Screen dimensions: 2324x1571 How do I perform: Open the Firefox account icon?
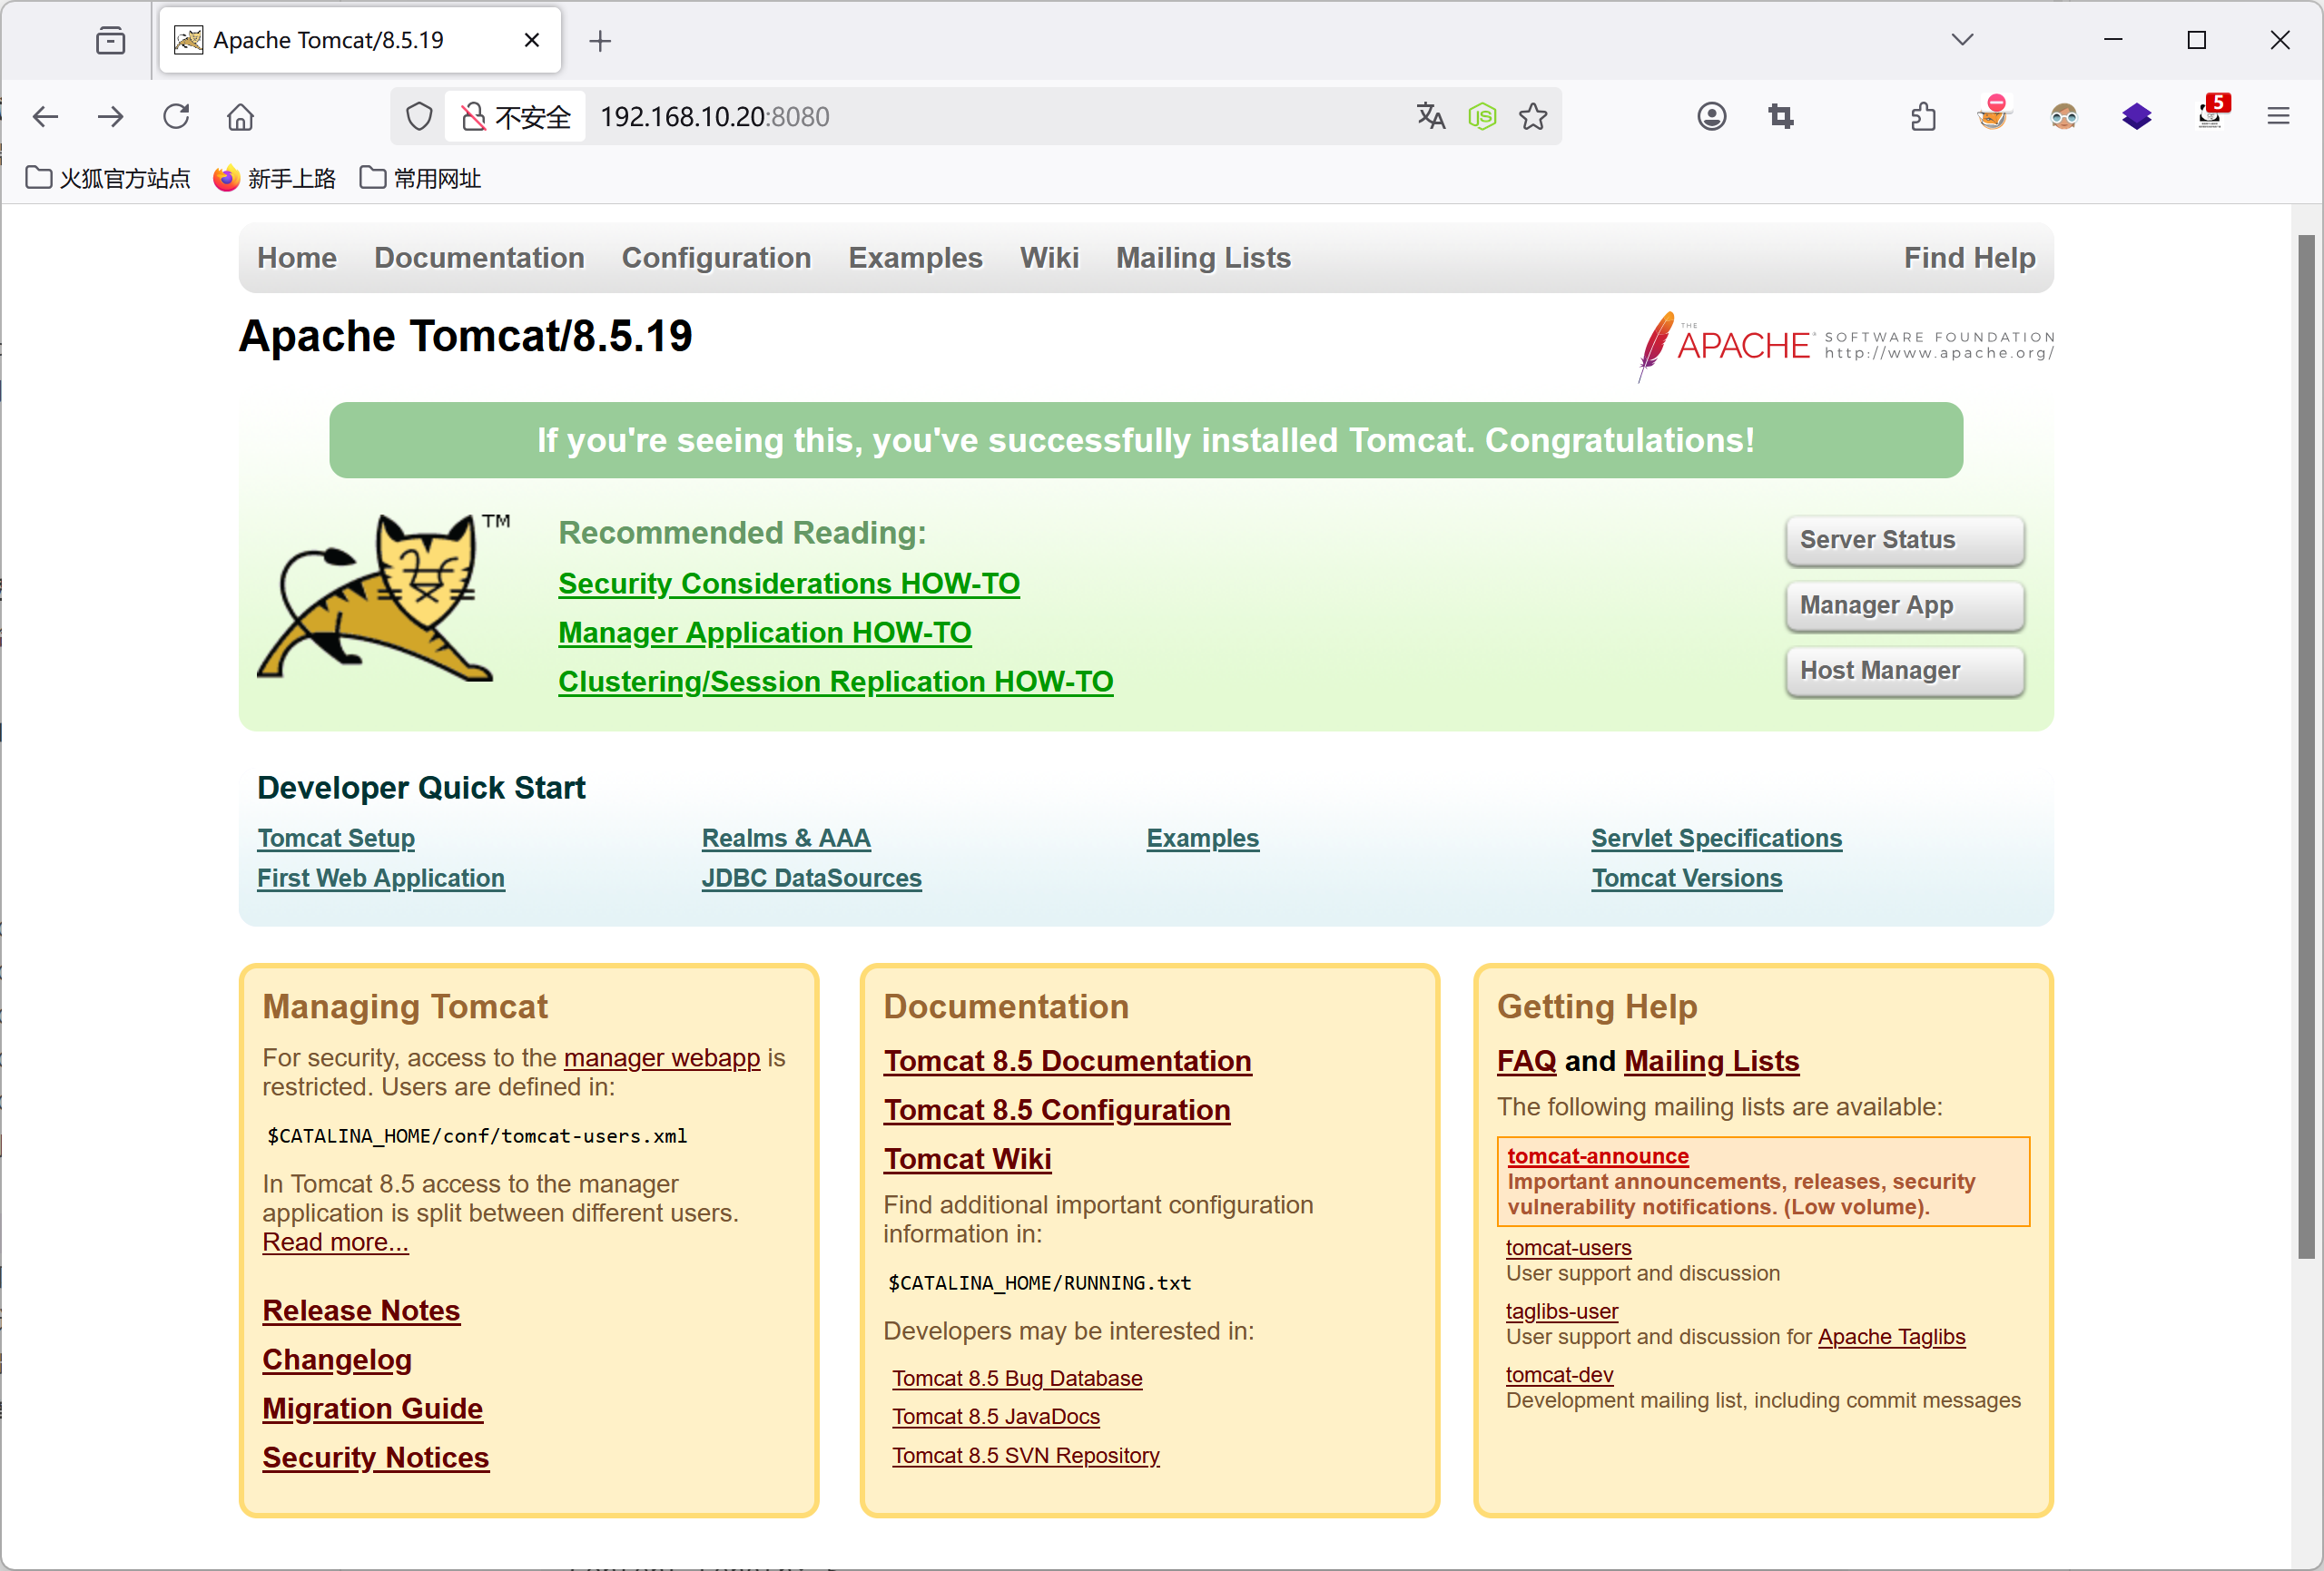click(x=1711, y=117)
